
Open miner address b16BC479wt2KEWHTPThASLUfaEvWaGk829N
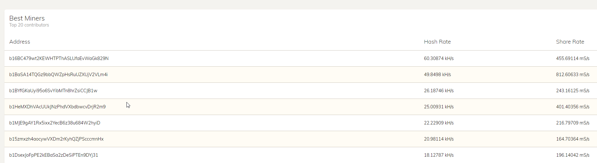pyautogui.click(x=59, y=58)
